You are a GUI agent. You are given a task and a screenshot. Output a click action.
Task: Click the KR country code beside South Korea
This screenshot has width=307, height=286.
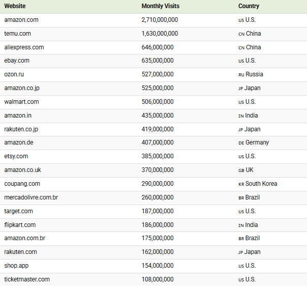coord(241,184)
